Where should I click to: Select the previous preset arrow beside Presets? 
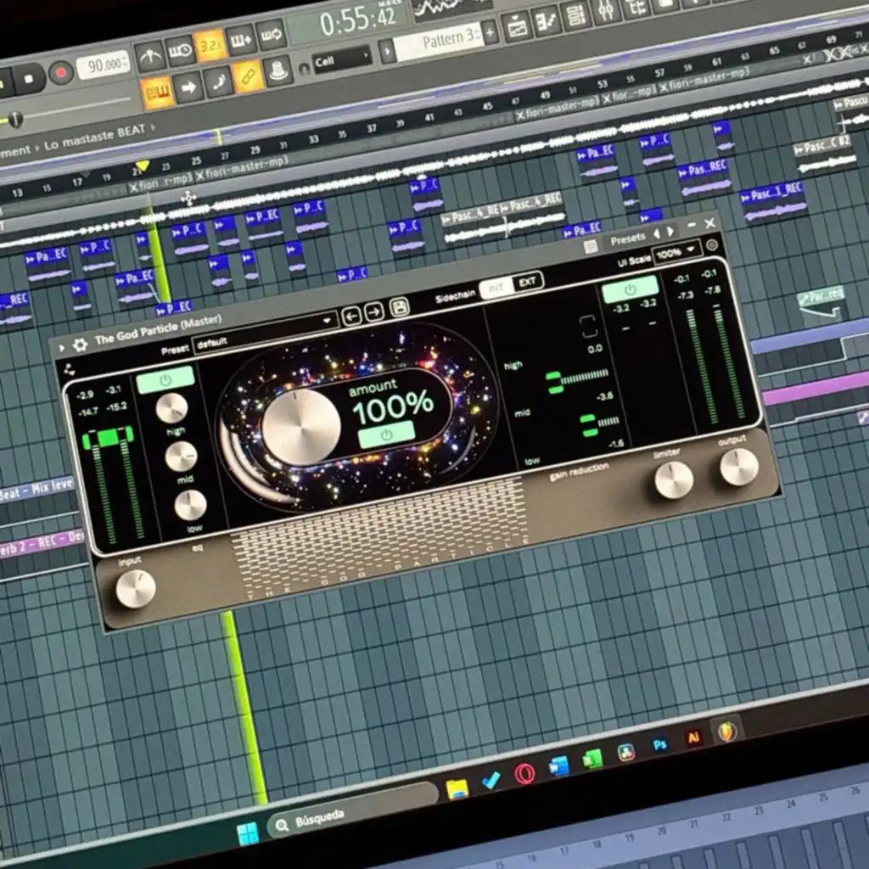coord(658,234)
